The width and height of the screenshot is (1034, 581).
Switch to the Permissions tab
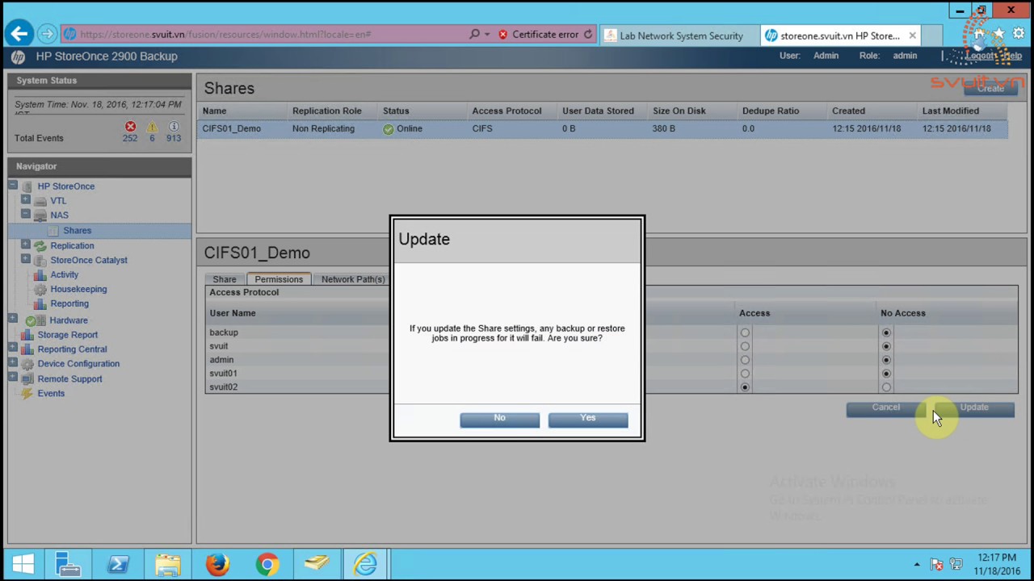point(279,279)
